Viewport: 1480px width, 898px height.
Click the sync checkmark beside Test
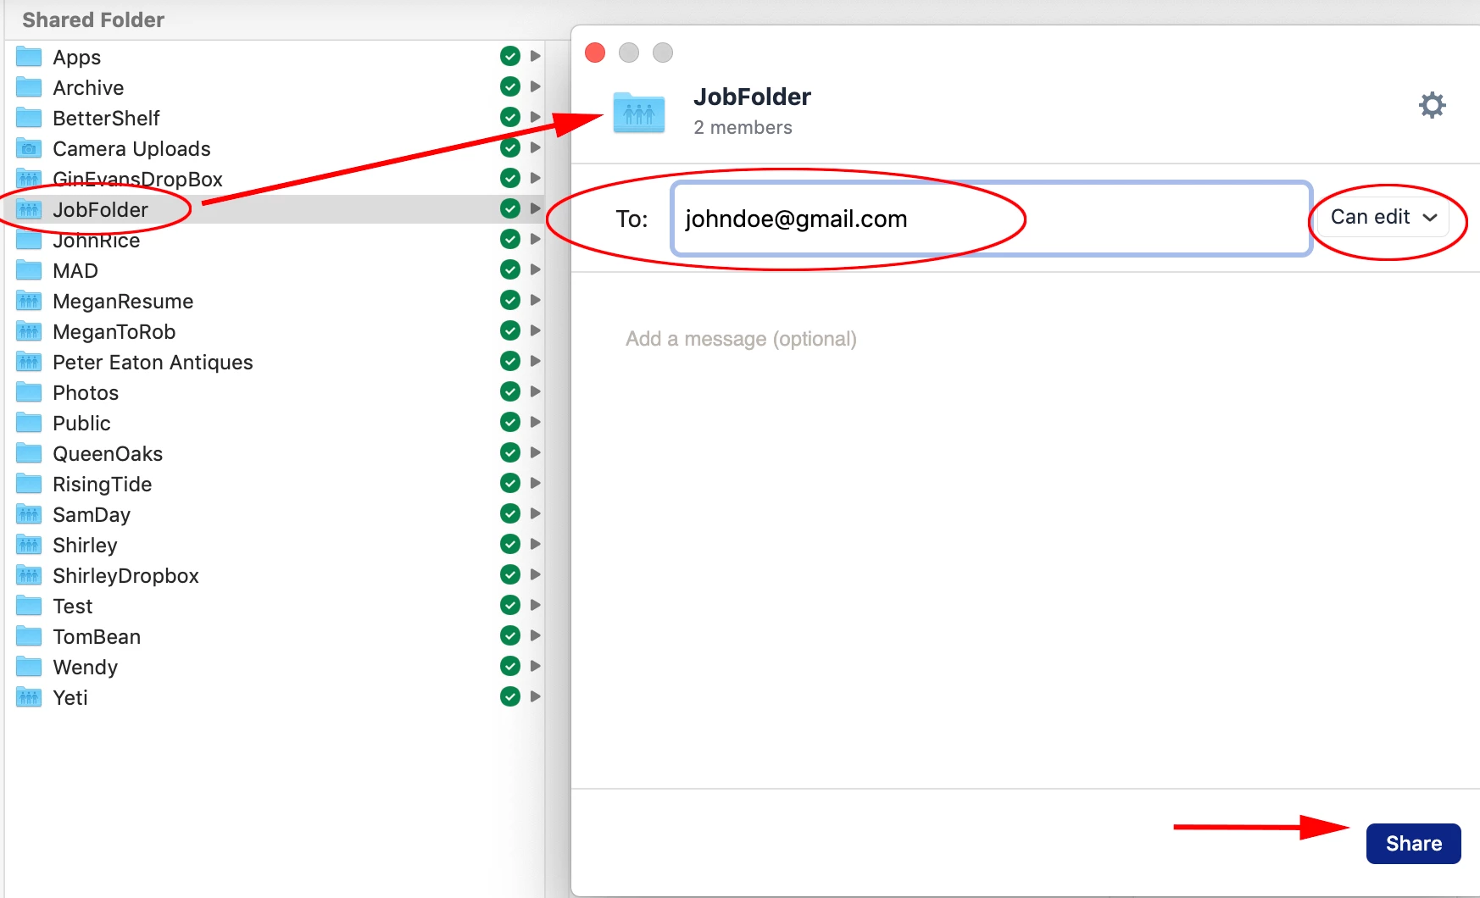(x=510, y=605)
